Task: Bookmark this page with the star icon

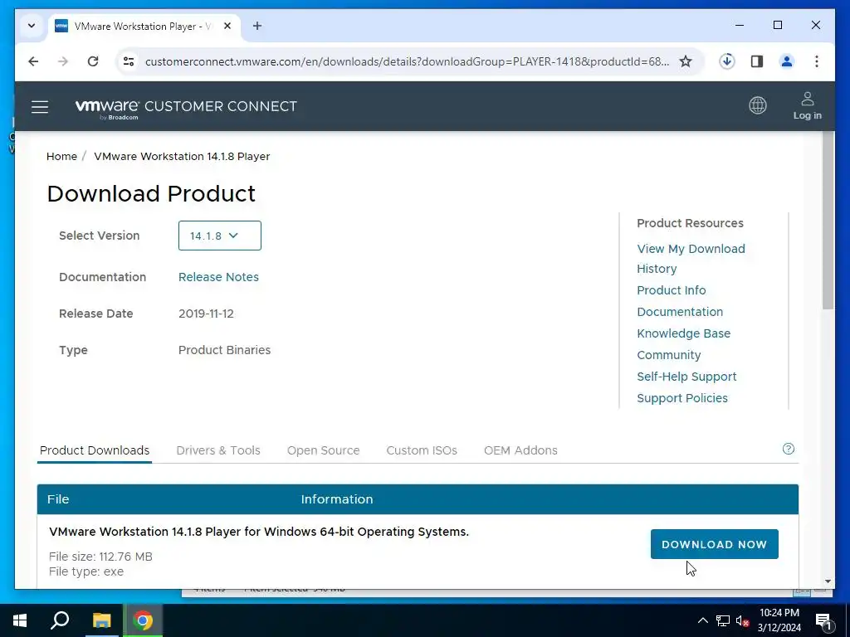Action: tap(685, 61)
